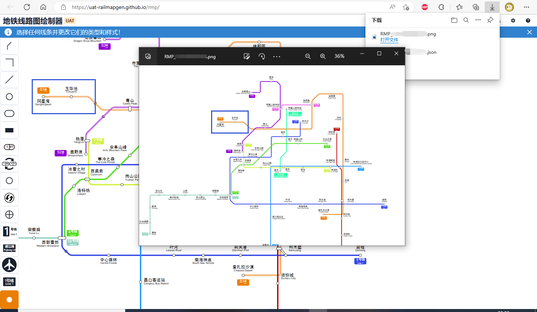This screenshot has width=537, height=312.
Task: Click the 地铁线路图绘制器 app title
Action: pos(33,21)
